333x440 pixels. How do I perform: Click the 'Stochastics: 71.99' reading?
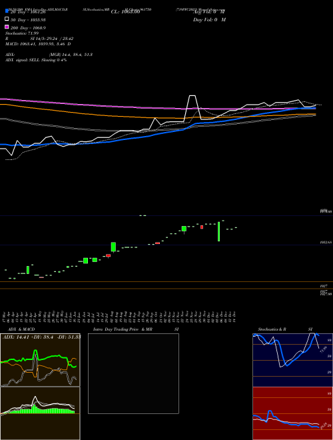point(22,33)
